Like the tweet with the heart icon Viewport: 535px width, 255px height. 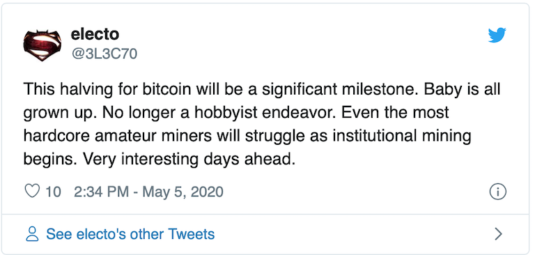click(33, 192)
